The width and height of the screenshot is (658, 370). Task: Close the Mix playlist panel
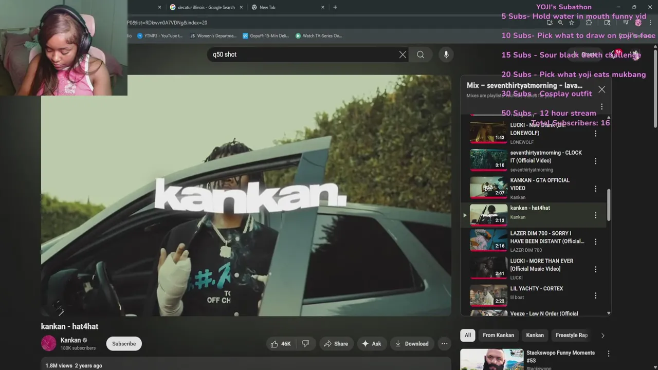(x=601, y=89)
